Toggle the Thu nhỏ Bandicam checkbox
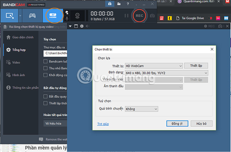Viewport: 231px width, 152px height. pos(45,68)
